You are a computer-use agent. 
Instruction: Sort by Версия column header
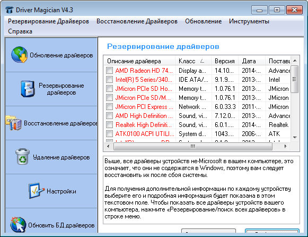(x=225, y=61)
